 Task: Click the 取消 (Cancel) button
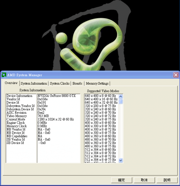[144, 180]
